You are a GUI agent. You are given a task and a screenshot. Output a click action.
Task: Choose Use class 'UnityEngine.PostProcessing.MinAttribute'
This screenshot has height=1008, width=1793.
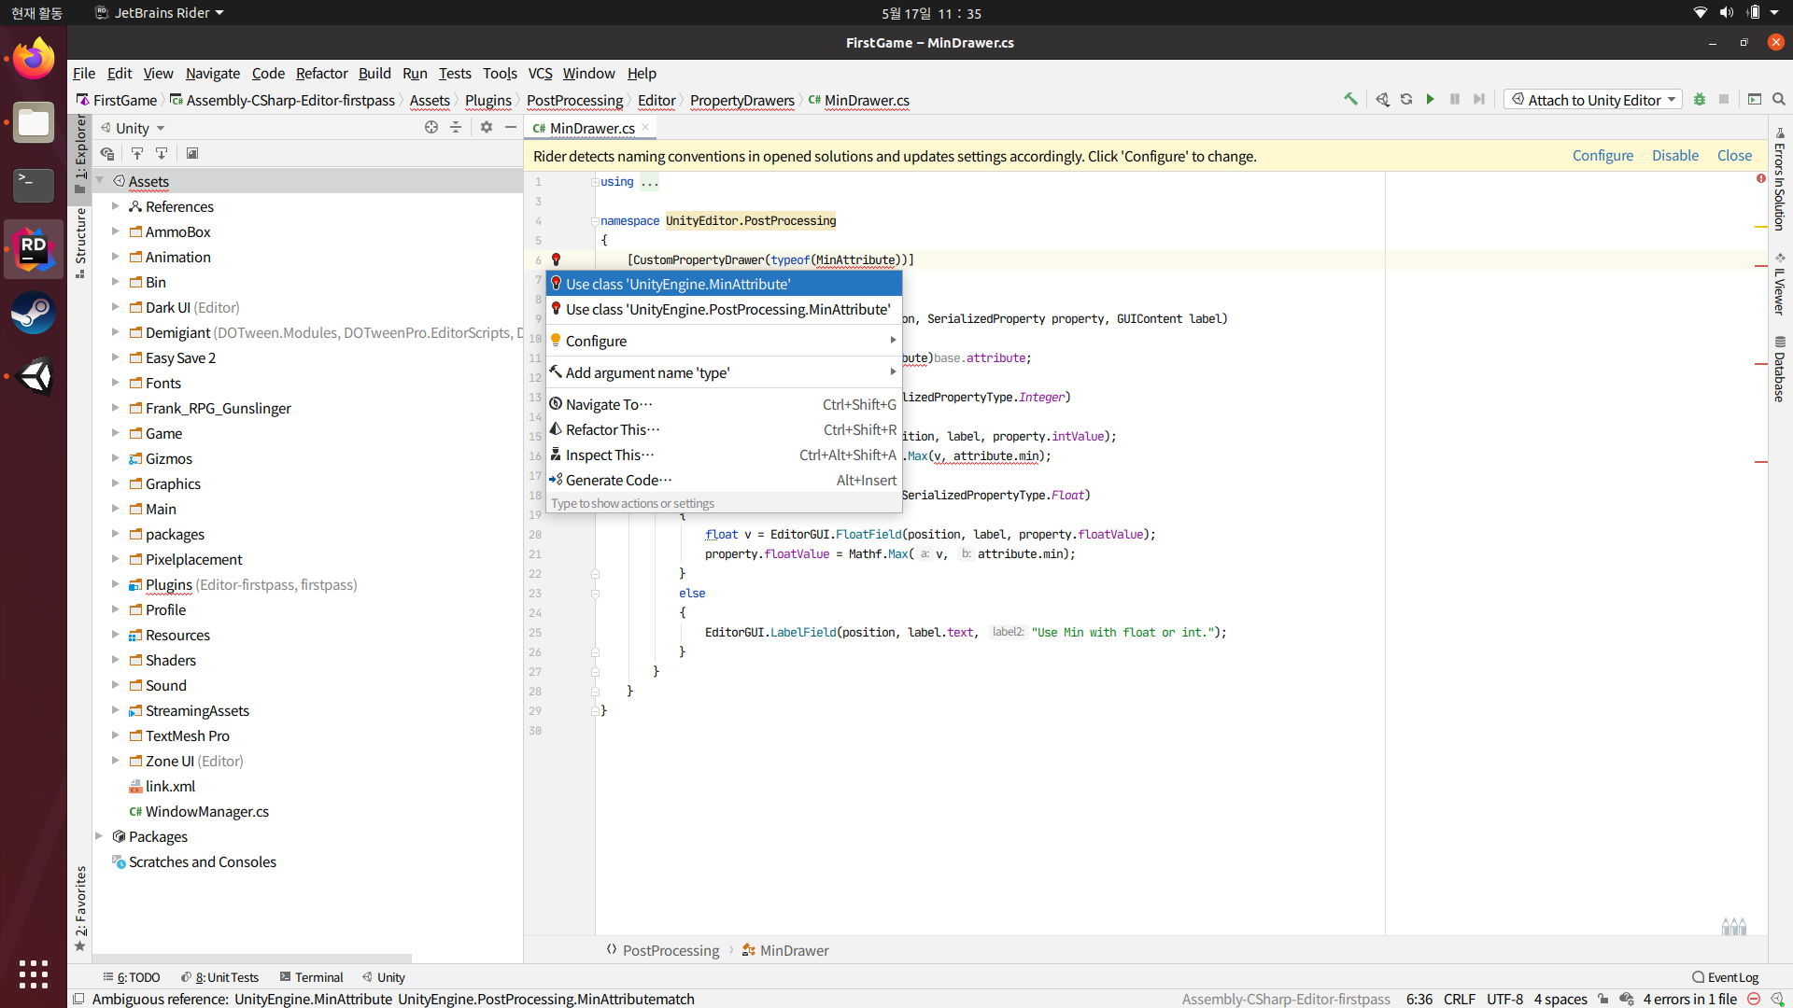point(724,309)
